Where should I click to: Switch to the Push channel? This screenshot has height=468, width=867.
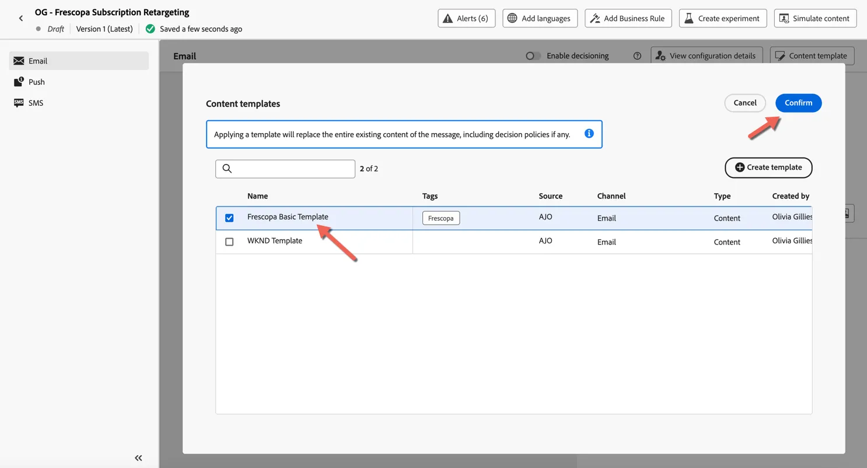pos(79,82)
